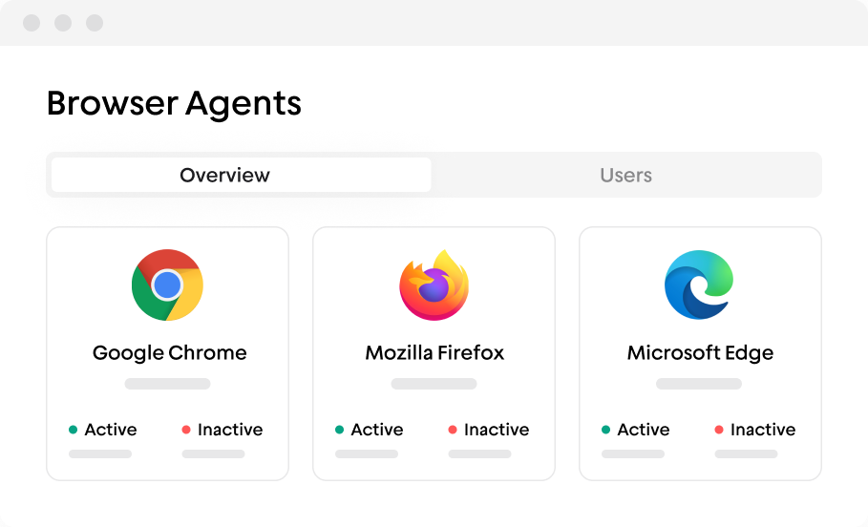Open the Google Chrome card title
The image size is (868, 527).
pyautogui.click(x=169, y=353)
